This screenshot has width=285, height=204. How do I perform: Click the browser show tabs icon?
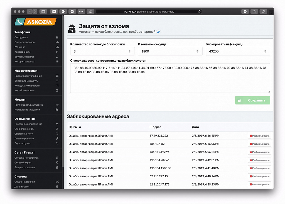[263, 11]
